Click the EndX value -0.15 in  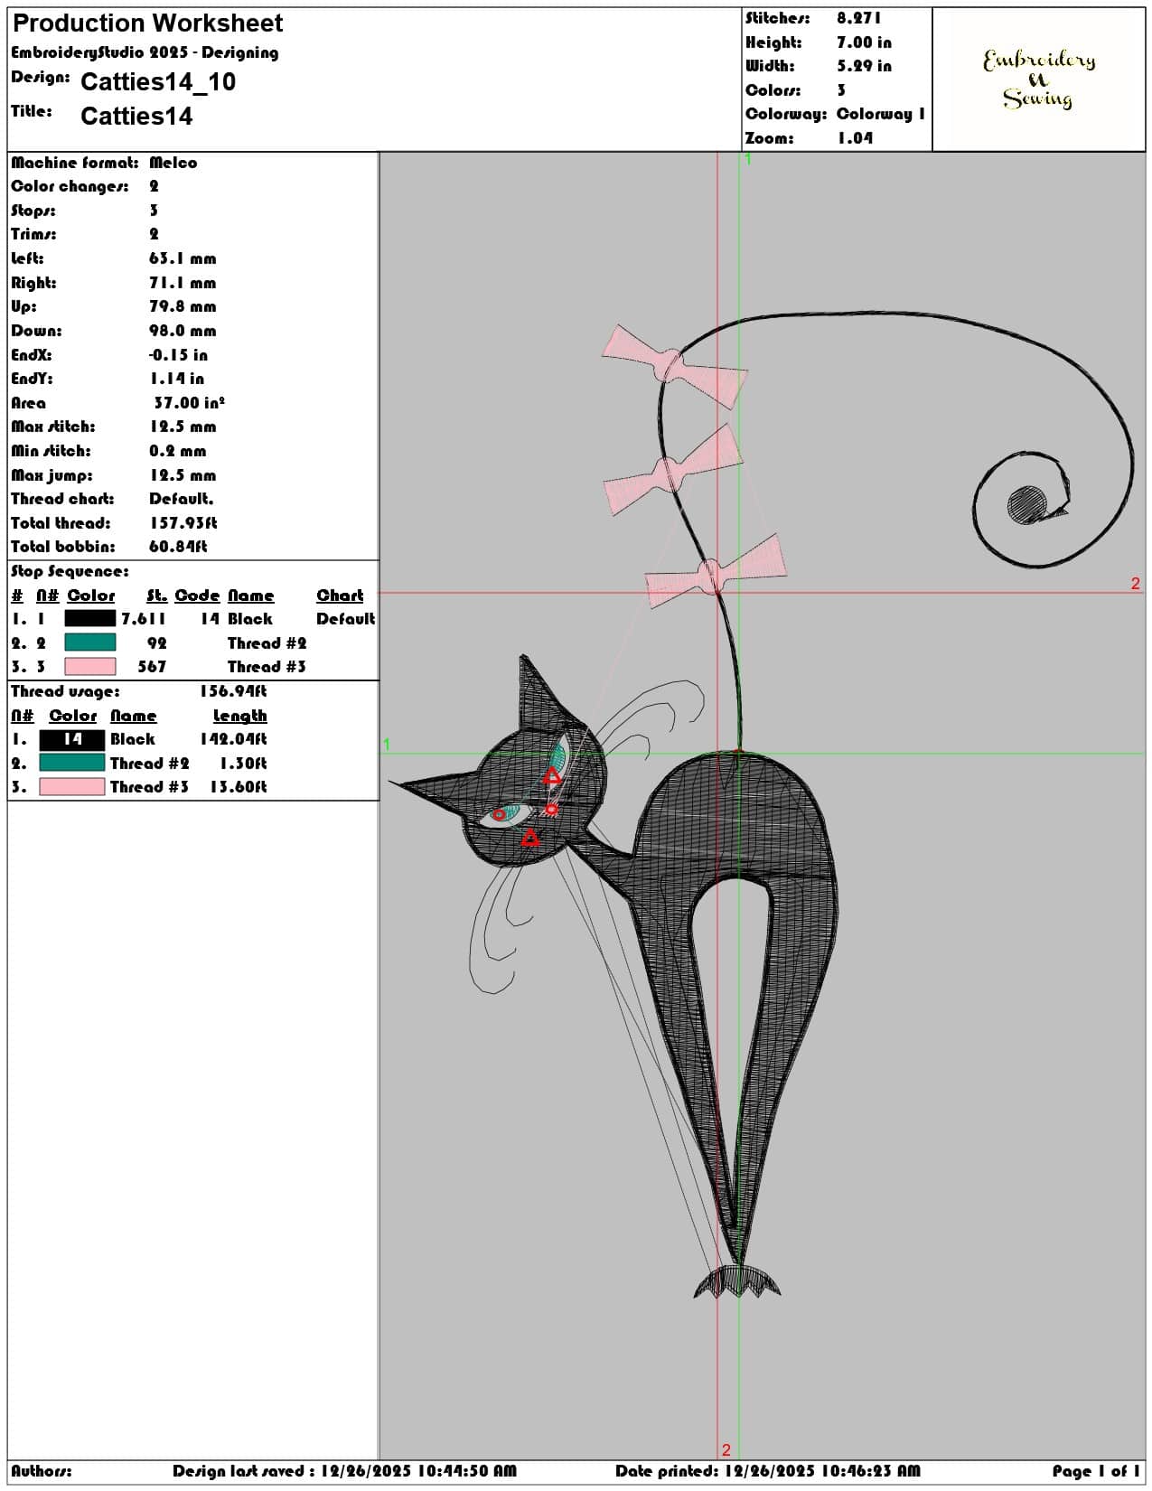tap(178, 355)
